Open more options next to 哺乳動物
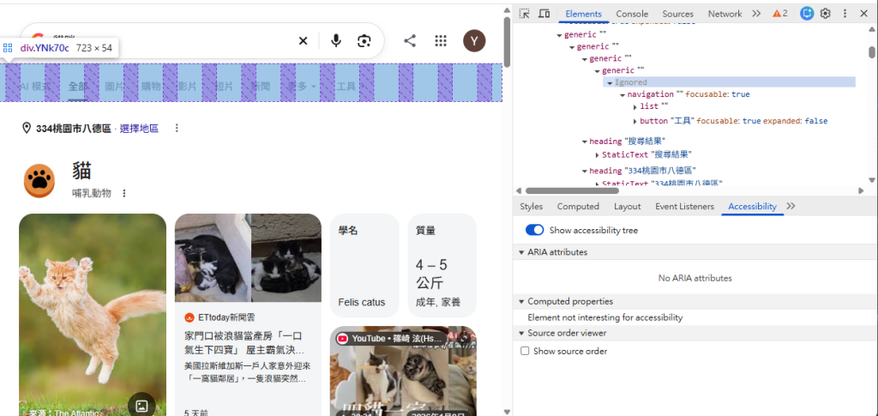This screenshot has width=878, height=416. coord(124,193)
